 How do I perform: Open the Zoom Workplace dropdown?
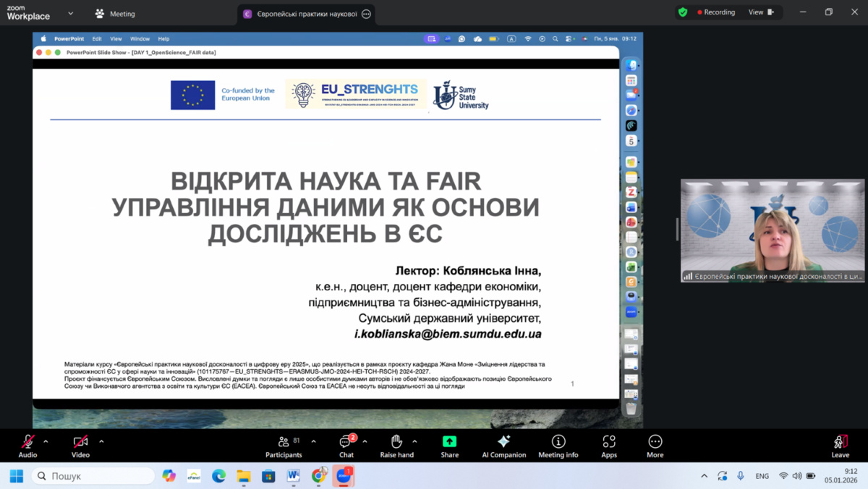(x=70, y=14)
